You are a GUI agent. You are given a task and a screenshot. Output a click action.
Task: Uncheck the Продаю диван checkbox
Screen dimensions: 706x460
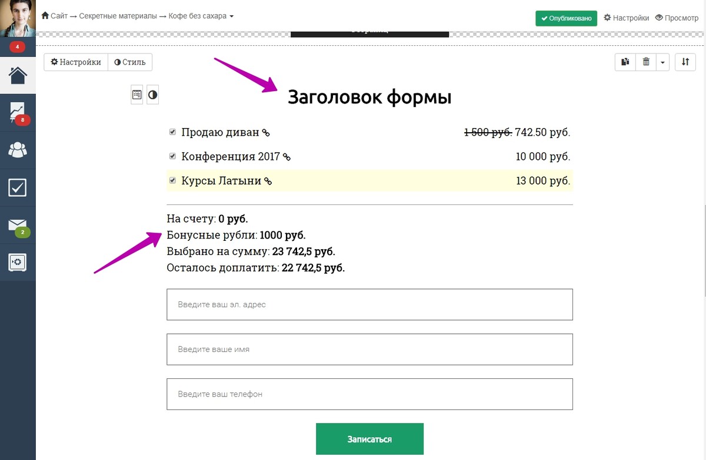click(173, 132)
